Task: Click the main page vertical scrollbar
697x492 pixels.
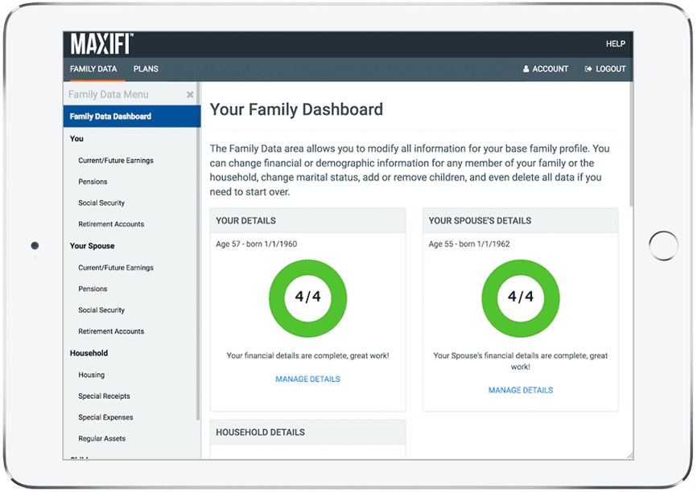Action: pyautogui.click(x=631, y=145)
